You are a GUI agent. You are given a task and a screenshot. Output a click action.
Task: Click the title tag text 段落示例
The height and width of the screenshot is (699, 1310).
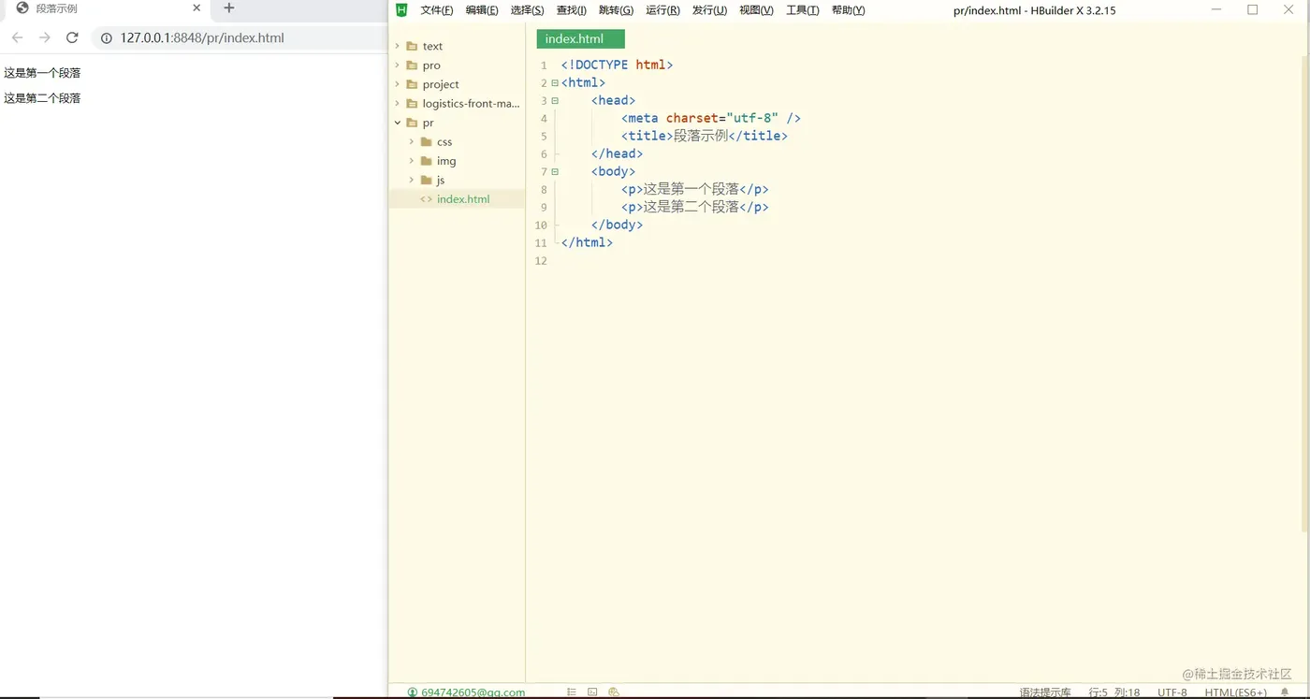click(701, 136)
